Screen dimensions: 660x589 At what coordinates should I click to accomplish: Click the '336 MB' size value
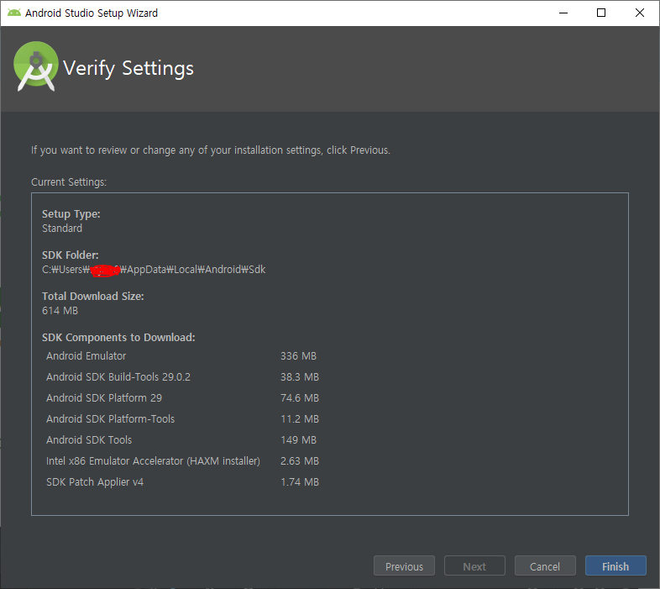[x=298, y=356]
